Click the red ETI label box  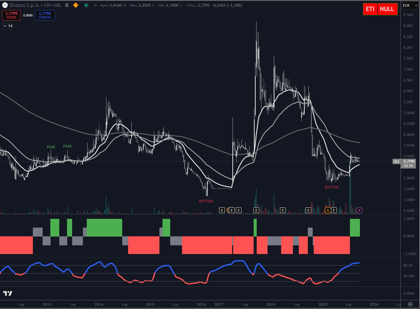coord(370,9)
